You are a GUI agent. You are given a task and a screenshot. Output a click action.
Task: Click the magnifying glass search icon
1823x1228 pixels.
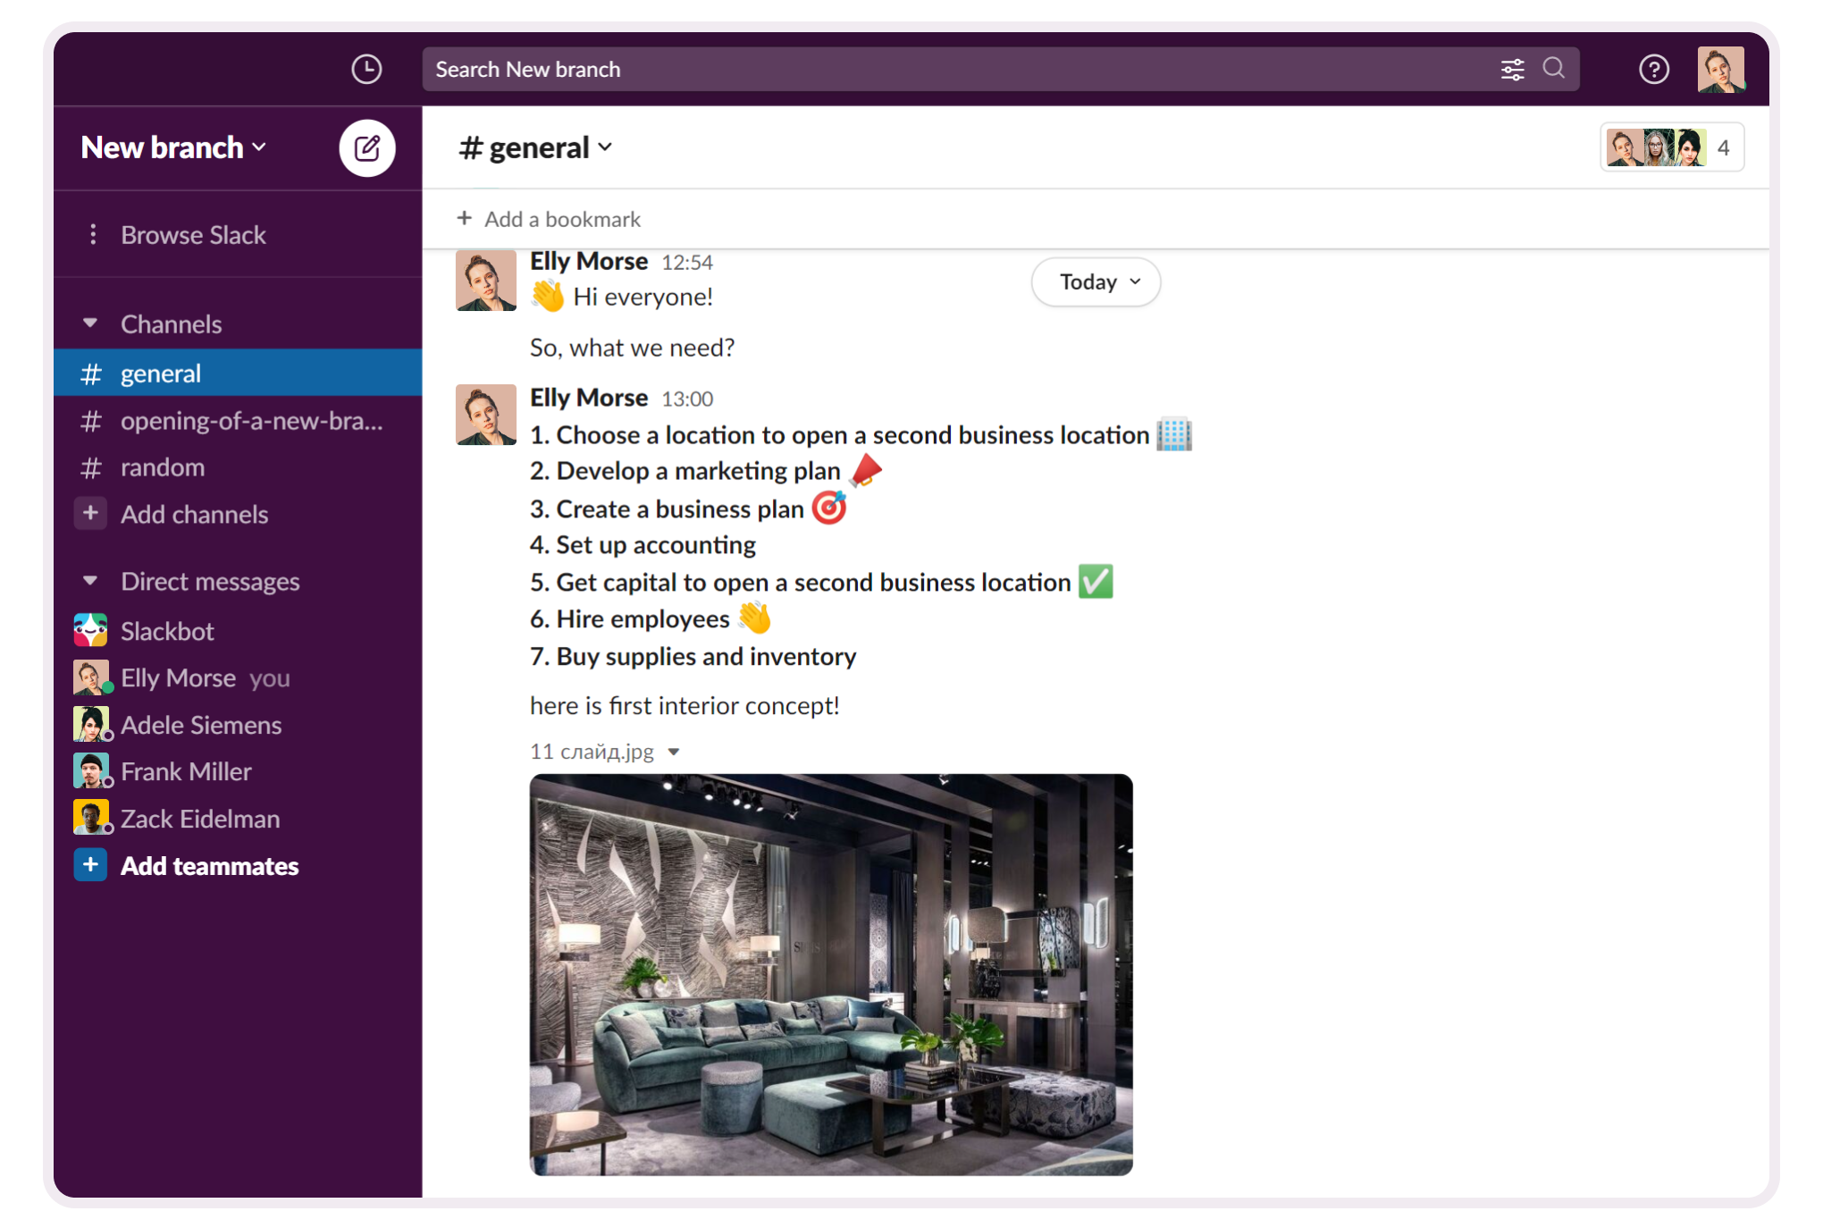[1554, 69]
